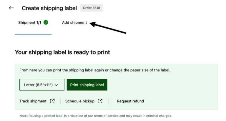
Task: Click the blue underline below the Shipment 1/1 tab
Action: [33, 34]
